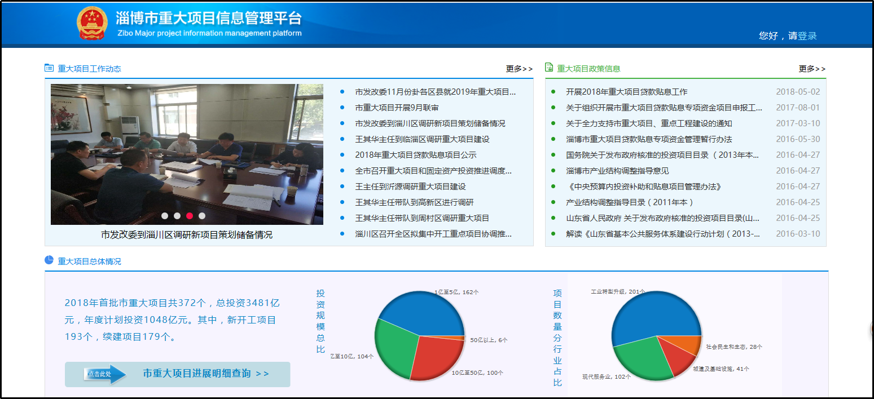The image size is (874, 399).
Task: Click the blue arrow 点击此处 icon
Action: click(106, 374)
